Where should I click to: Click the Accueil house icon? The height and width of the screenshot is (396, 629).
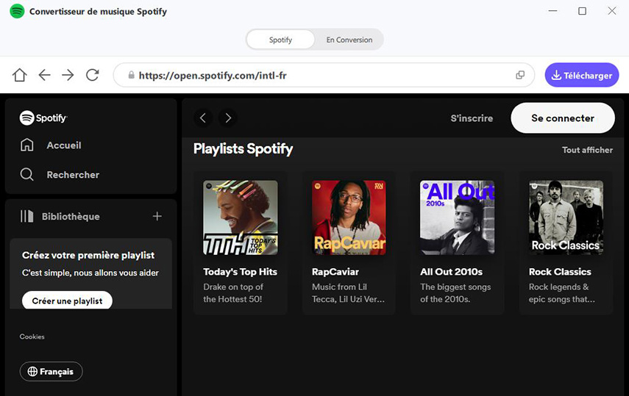tap(27, 145)
